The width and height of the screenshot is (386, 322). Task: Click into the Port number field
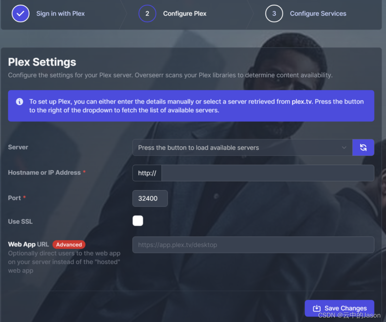click(x=150, y=198)
